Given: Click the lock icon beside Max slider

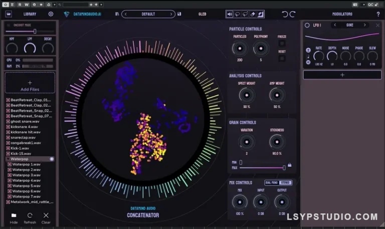Looking at the screenshot, I should (289, 165).
